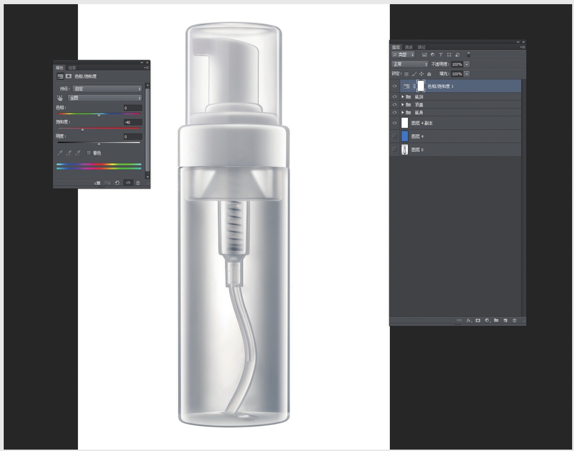Create new layer icon
Image resolution: width=574 pixels, height=451 pixels.
(505, 320)
